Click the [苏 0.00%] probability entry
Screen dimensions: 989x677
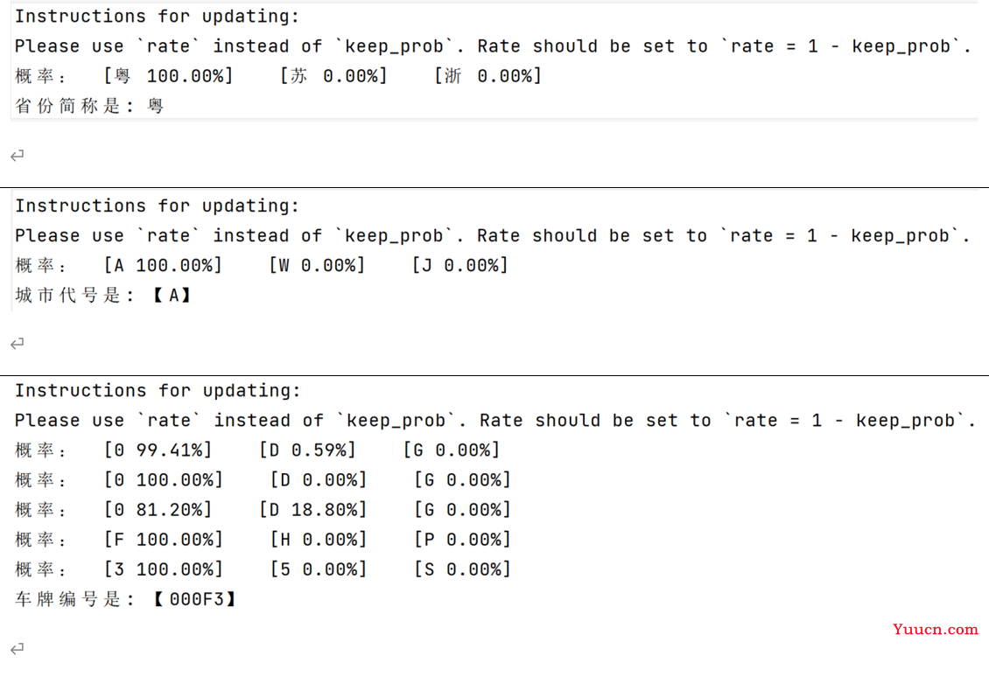tap(333, 76)
